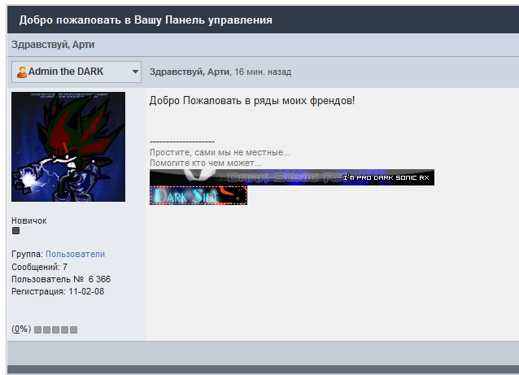This screenshot has width=519, height=375.
Task: Click the signature line Помогите кто чем может...
Action: click(x=206, y=163)
